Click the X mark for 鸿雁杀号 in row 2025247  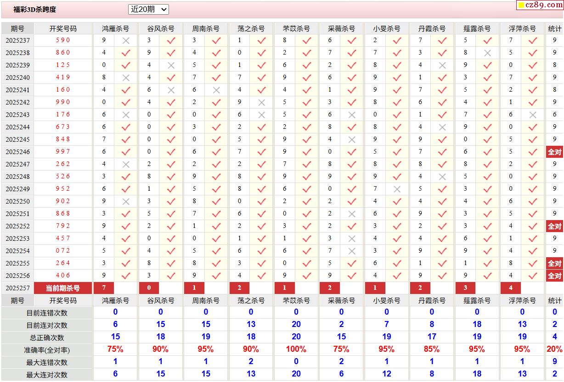[x=126, y=164]
